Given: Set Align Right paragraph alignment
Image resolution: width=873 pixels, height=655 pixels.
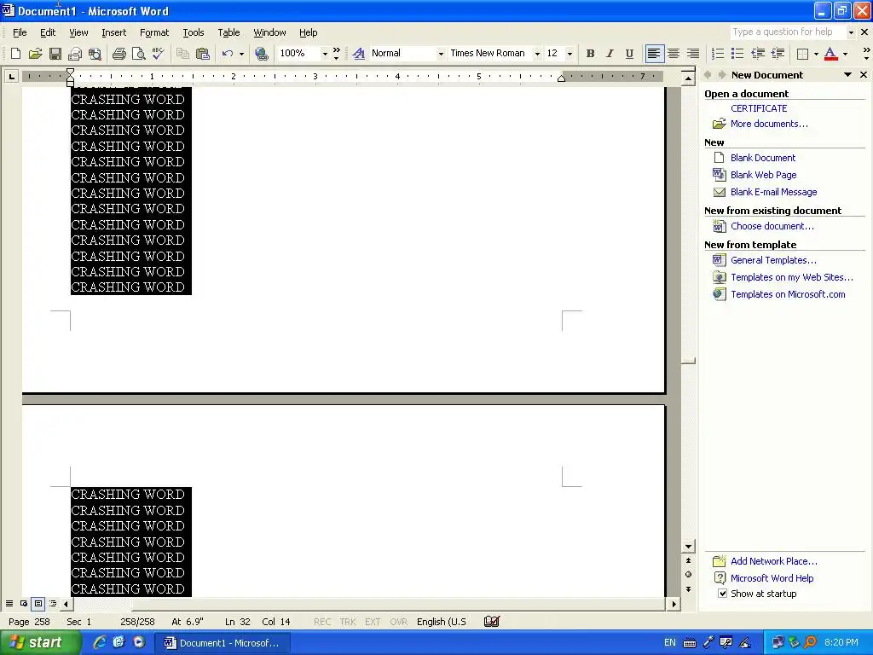Looking at the screenshot, I should (693, 54).
